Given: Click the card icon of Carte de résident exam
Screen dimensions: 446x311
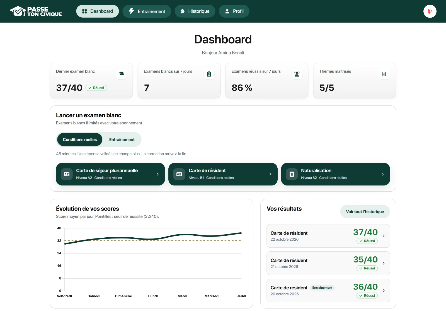Looking at the screenshot, I should coord(179,174).
